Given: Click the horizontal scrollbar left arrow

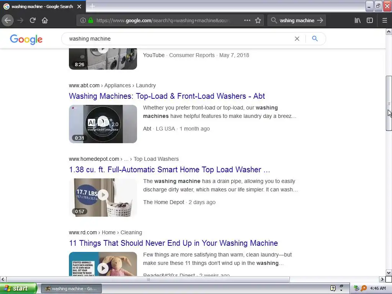Looking at the screenshot, I should tap(3, 279).
